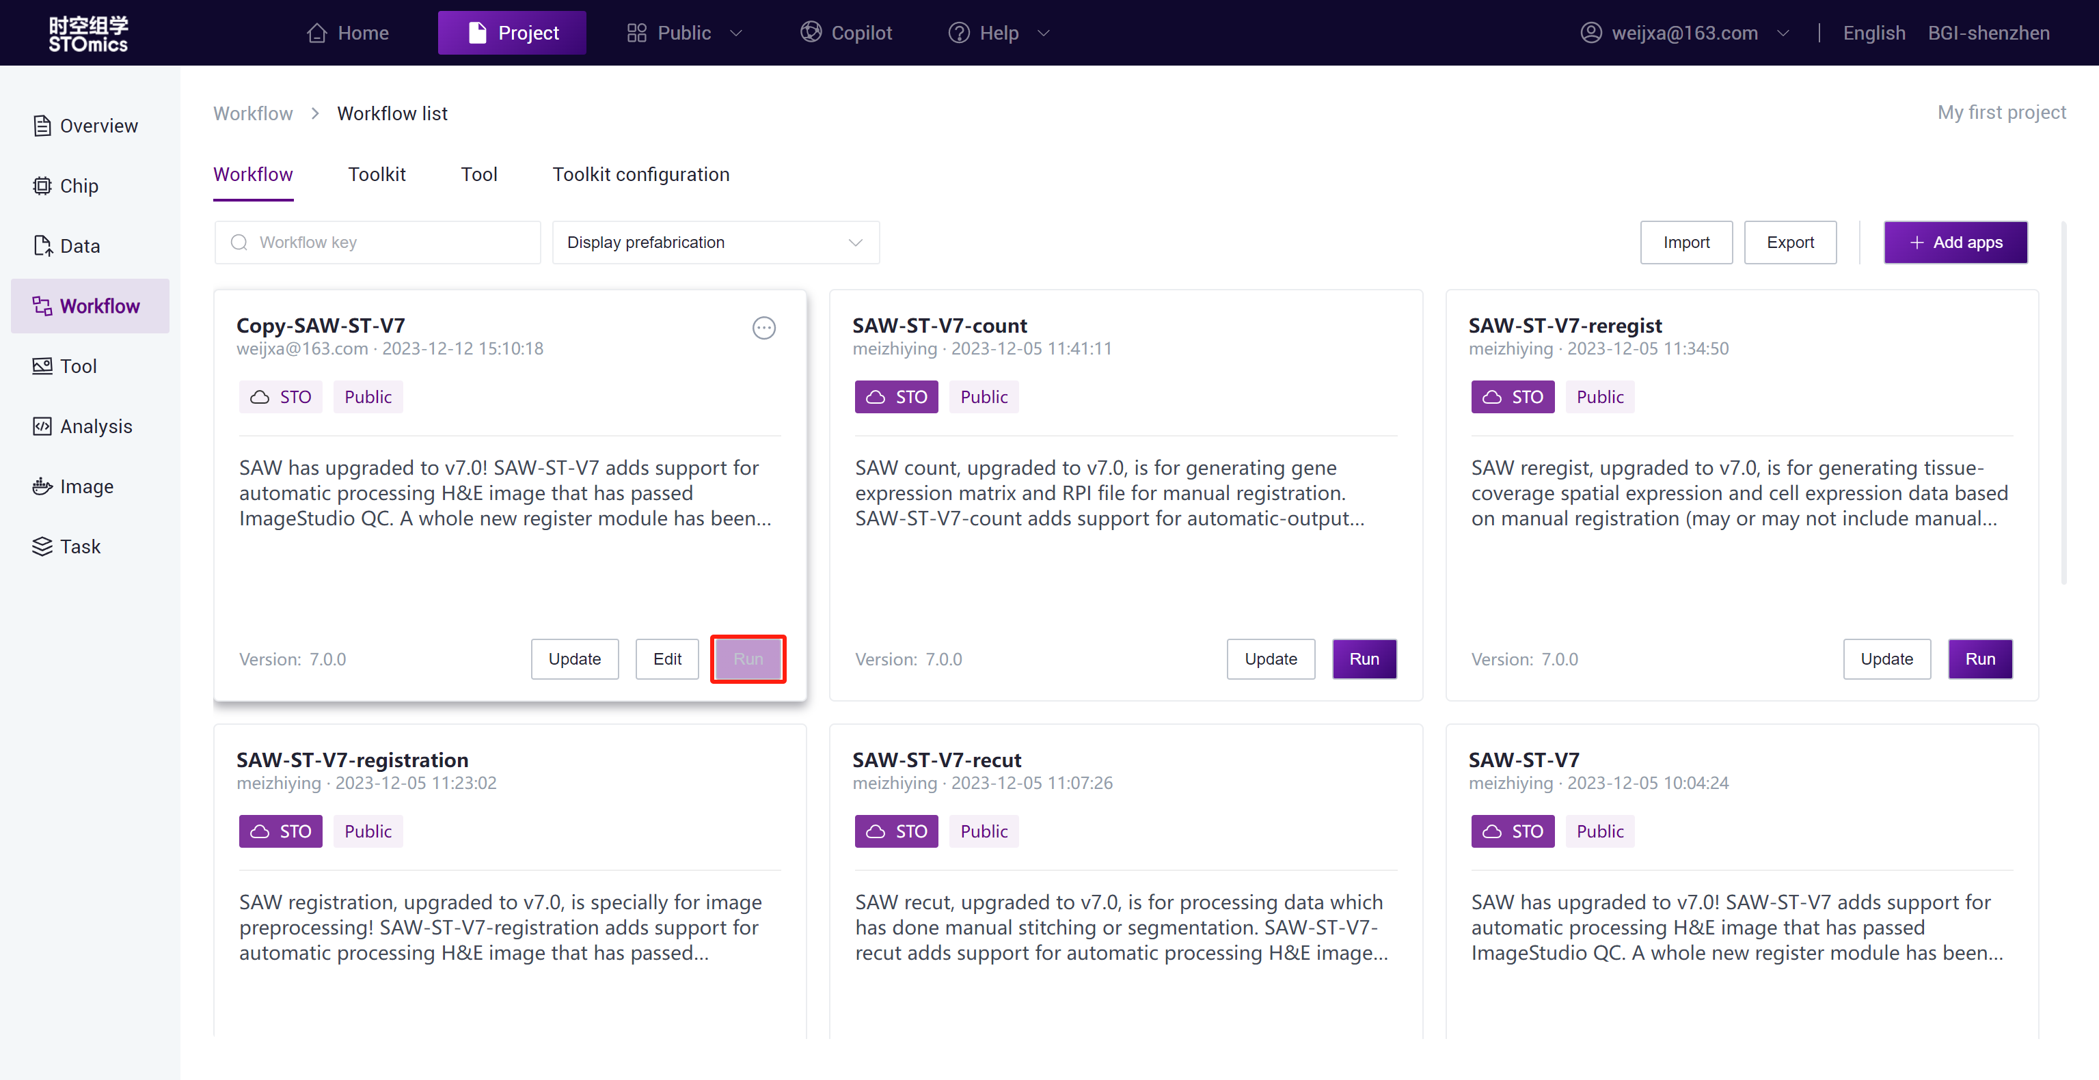Viewport: 2099px width, 1080px height.
Task: Open more options on Copy-SAW-ST-V7 card
Action: pos(763,328)
